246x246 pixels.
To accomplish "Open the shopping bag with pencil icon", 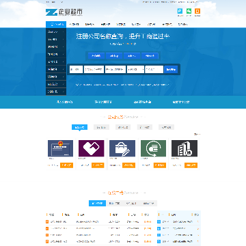I will point(122,148).
